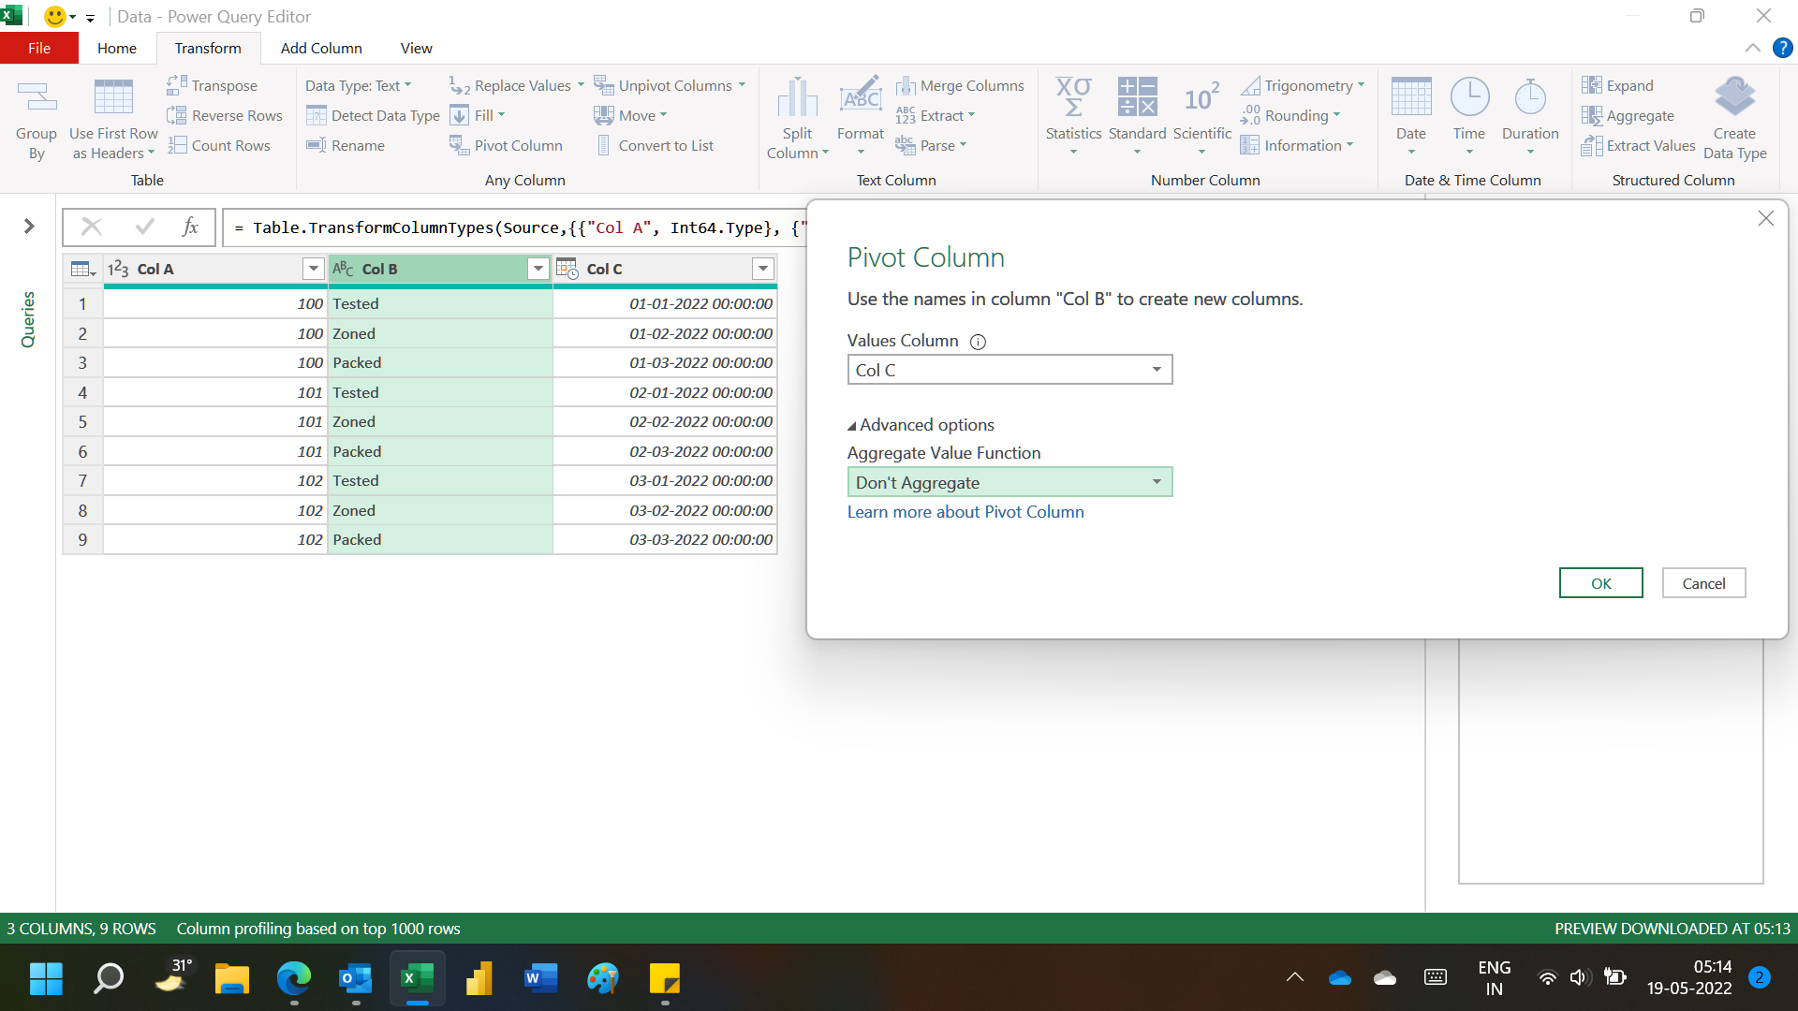Image resolution: width=1798 pixels, height=1011 pixels.
Task: Click the Split Column icon
Action: (x=798, y=97)
